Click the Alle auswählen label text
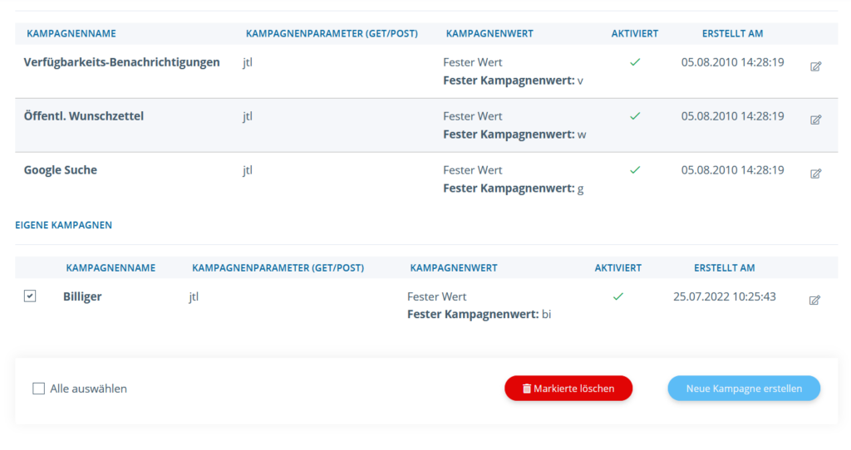851x450 pixels. 88,389
